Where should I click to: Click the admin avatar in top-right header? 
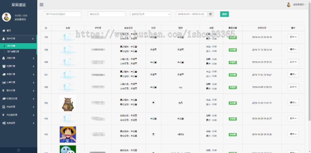pos(289,4)
